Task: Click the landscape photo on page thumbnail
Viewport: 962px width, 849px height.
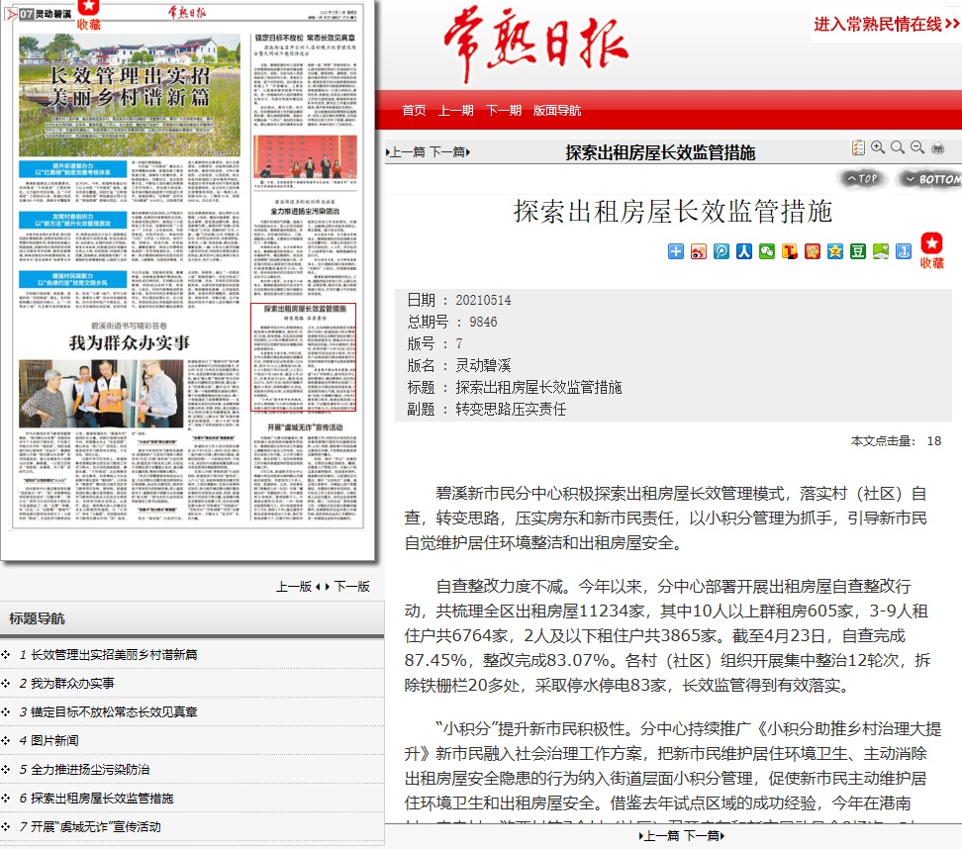Action: point(130,95)
